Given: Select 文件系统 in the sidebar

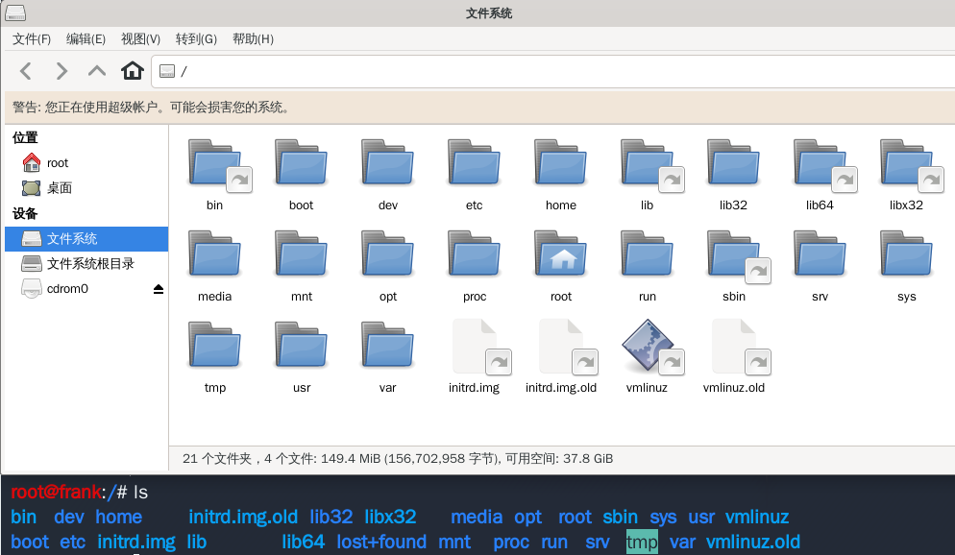Looking at the screenshot, I should (x=86, y=238).
